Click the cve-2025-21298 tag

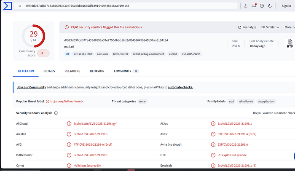pyautogui.click(x=191, y=54)
